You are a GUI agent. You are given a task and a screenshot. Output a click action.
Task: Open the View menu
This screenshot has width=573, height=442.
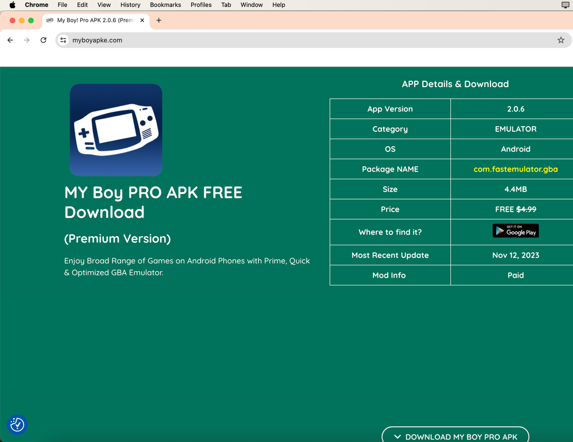click(104, 5)
